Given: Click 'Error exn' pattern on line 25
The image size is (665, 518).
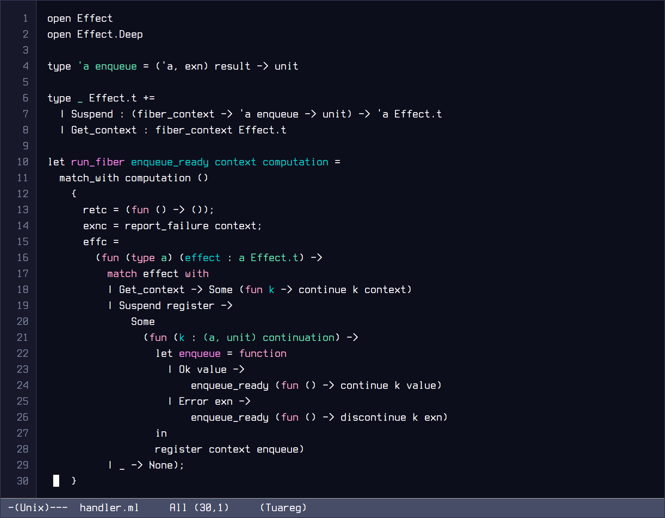Looking at the screenshot, I should point(205,401).
